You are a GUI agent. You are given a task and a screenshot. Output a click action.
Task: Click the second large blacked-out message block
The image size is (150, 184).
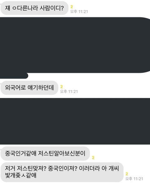[x=75, y=121]
